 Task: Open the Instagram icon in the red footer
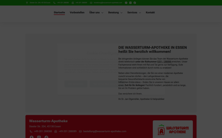pos(39,137)
